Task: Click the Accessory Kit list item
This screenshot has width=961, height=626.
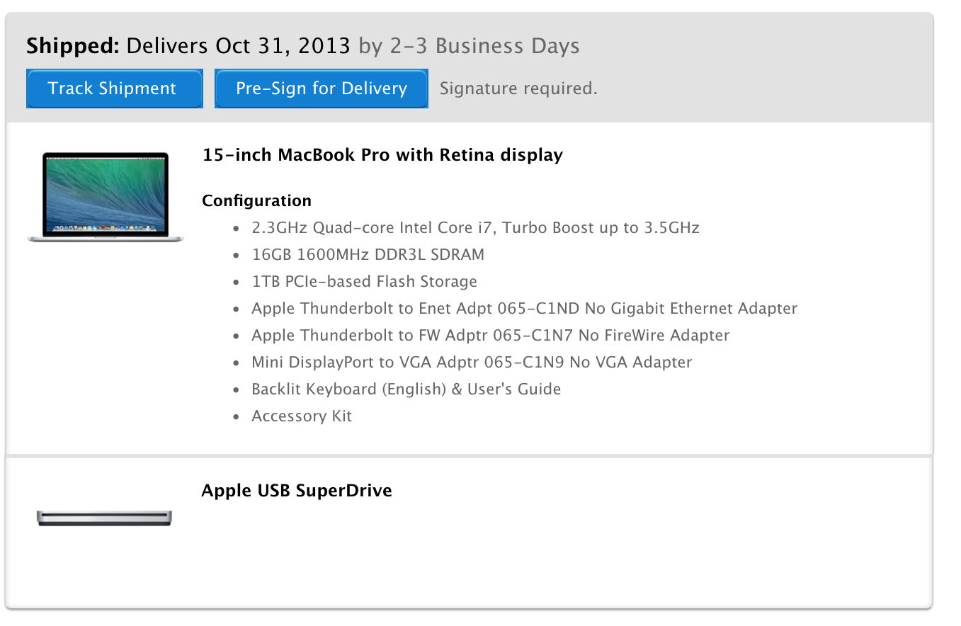Action: point(302,416)
